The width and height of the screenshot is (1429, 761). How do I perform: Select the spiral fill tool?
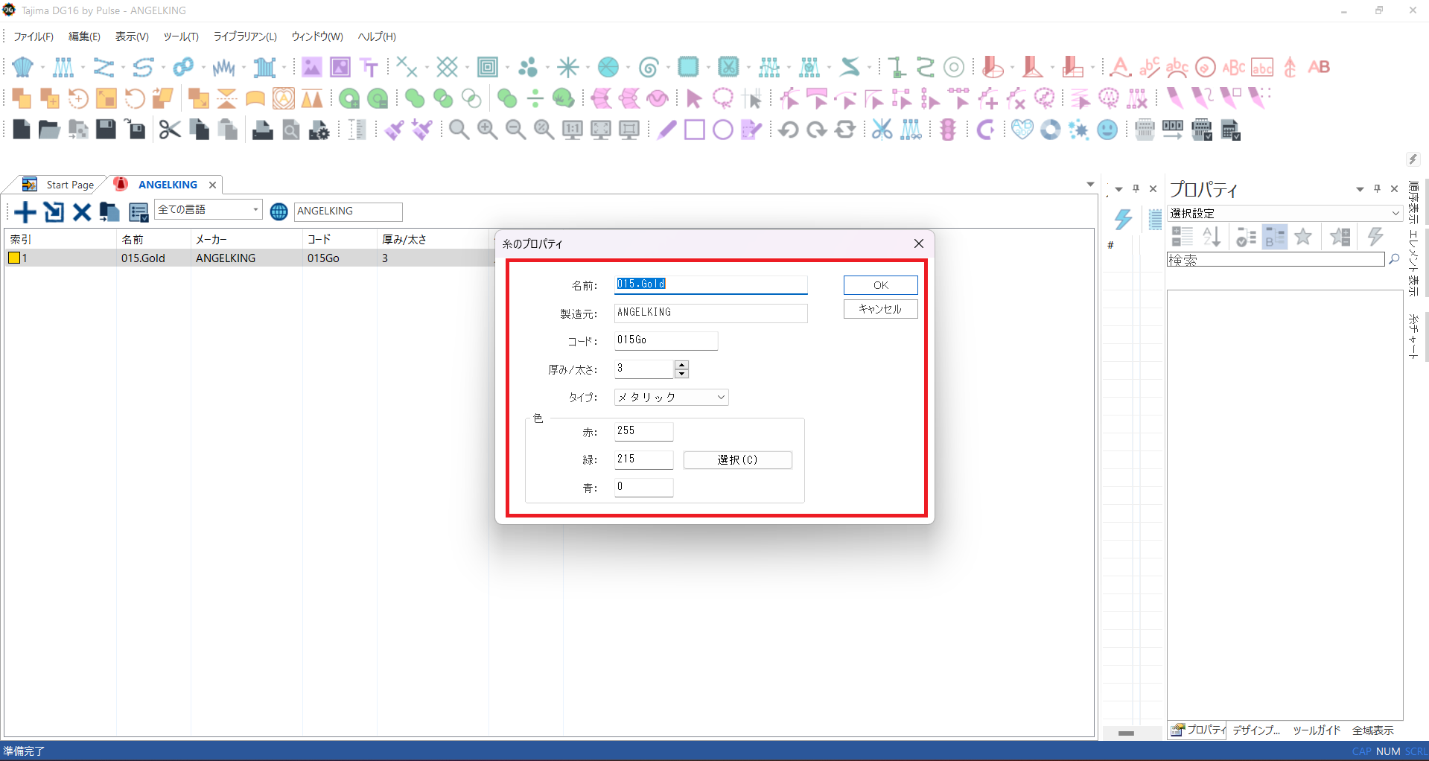click(x=649, y=67)
